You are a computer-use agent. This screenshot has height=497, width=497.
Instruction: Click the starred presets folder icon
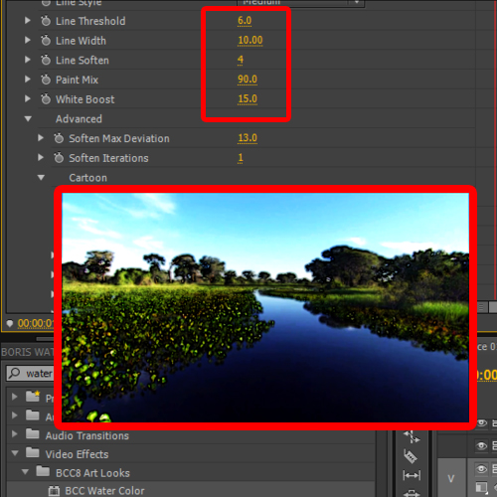point(33,396)
